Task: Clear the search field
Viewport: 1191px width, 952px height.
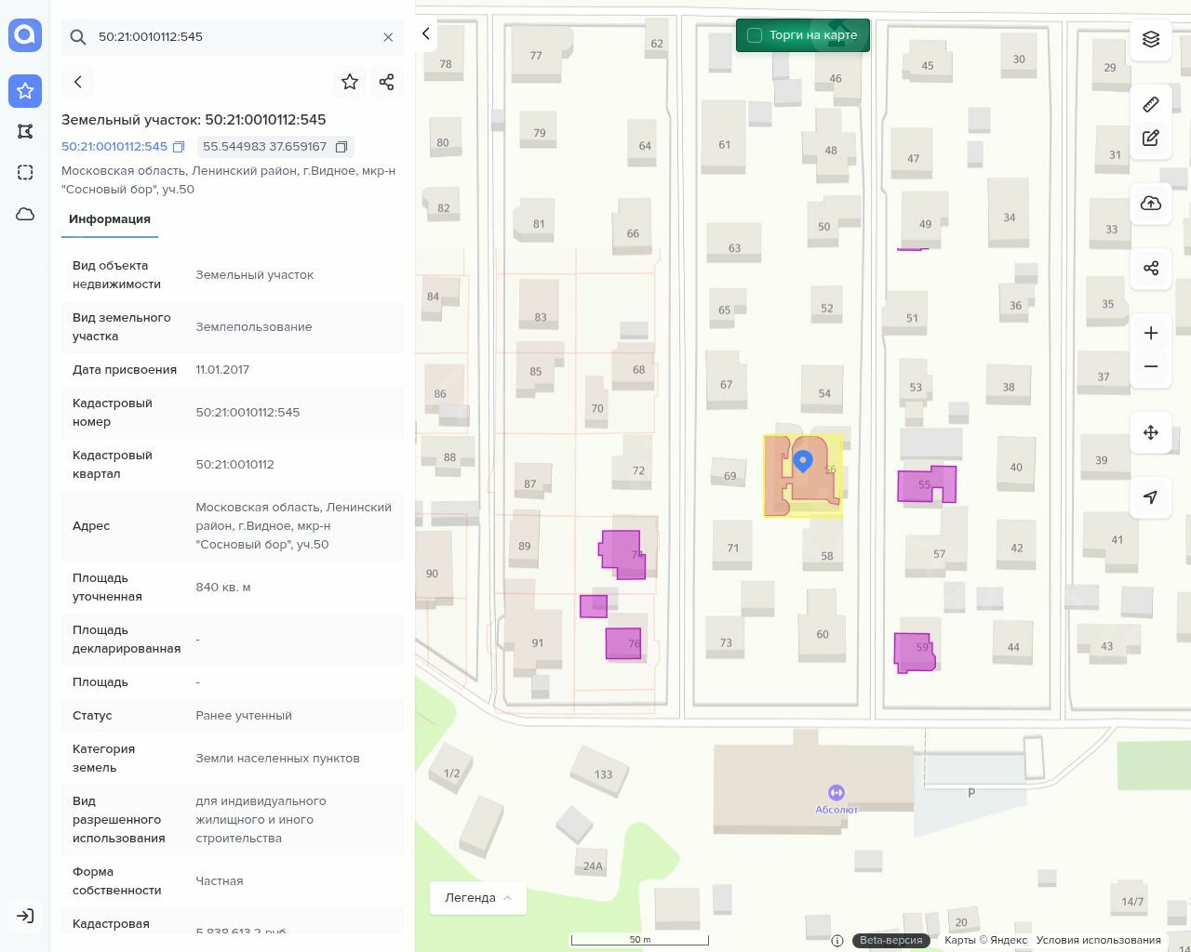Action: pyautogui.click(x=388, y=37)
